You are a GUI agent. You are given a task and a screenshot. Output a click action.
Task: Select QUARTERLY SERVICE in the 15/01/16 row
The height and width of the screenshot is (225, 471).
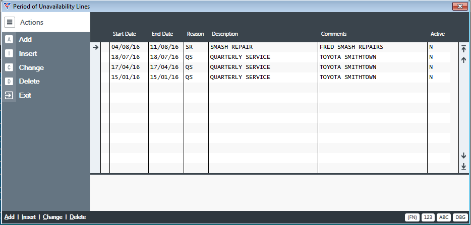pyautogui.click(x=240, y=77)
